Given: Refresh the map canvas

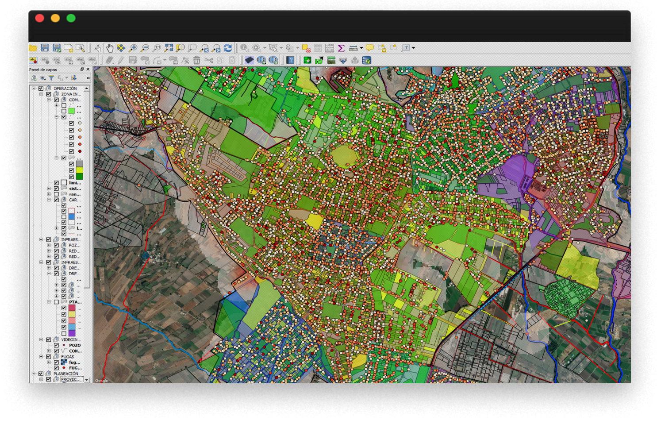Looking at the screenshot, I should pos(228,48).
